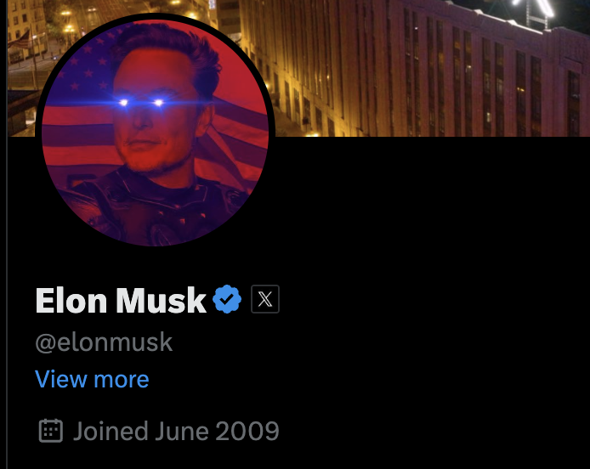Image resolution: width=590 pixels, height=469 pixels.
Task: Click the X logo inside square badge
Action: point(265,299)
